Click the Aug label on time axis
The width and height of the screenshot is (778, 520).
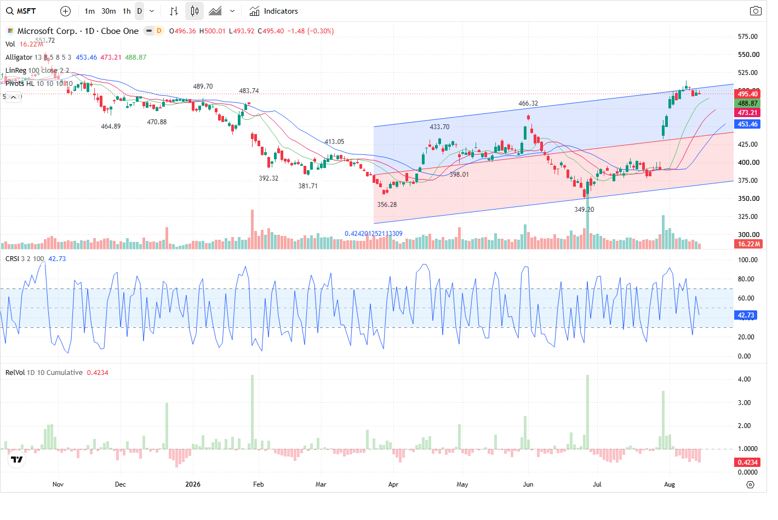670,484
